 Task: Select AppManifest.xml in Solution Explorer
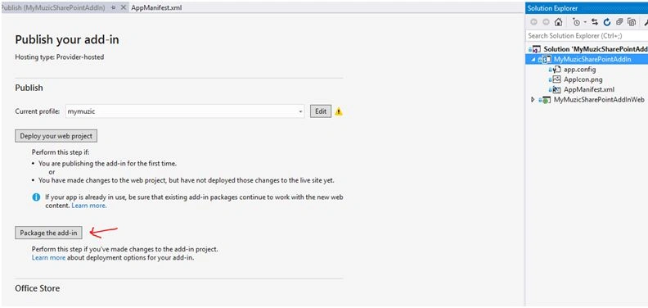(589, 89)
